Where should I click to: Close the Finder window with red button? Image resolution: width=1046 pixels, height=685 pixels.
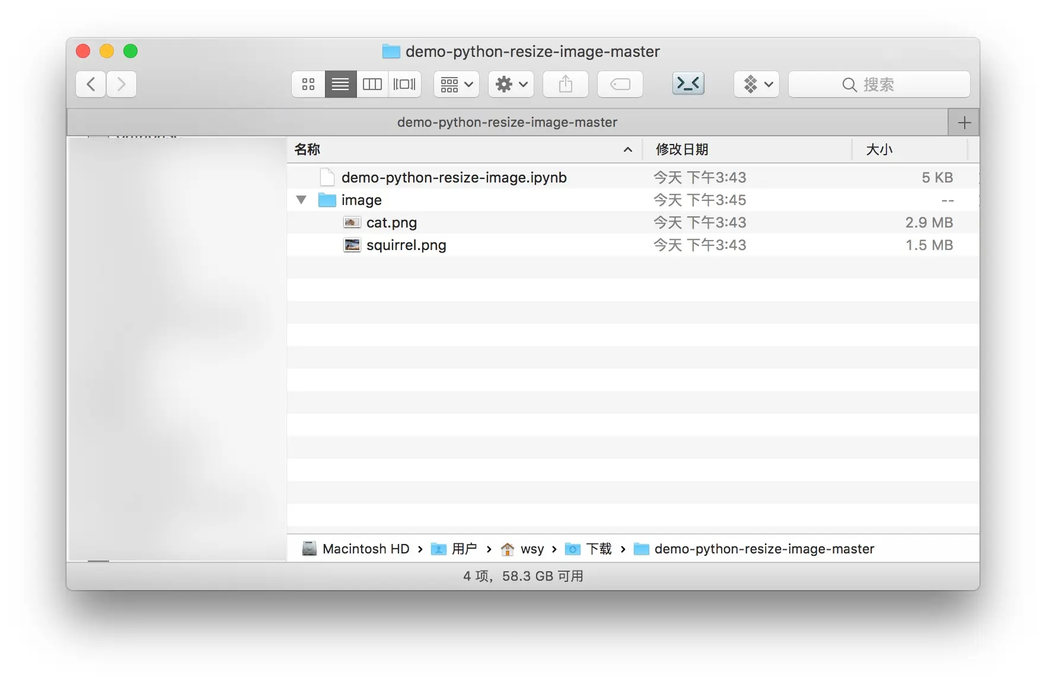(83, 51)
